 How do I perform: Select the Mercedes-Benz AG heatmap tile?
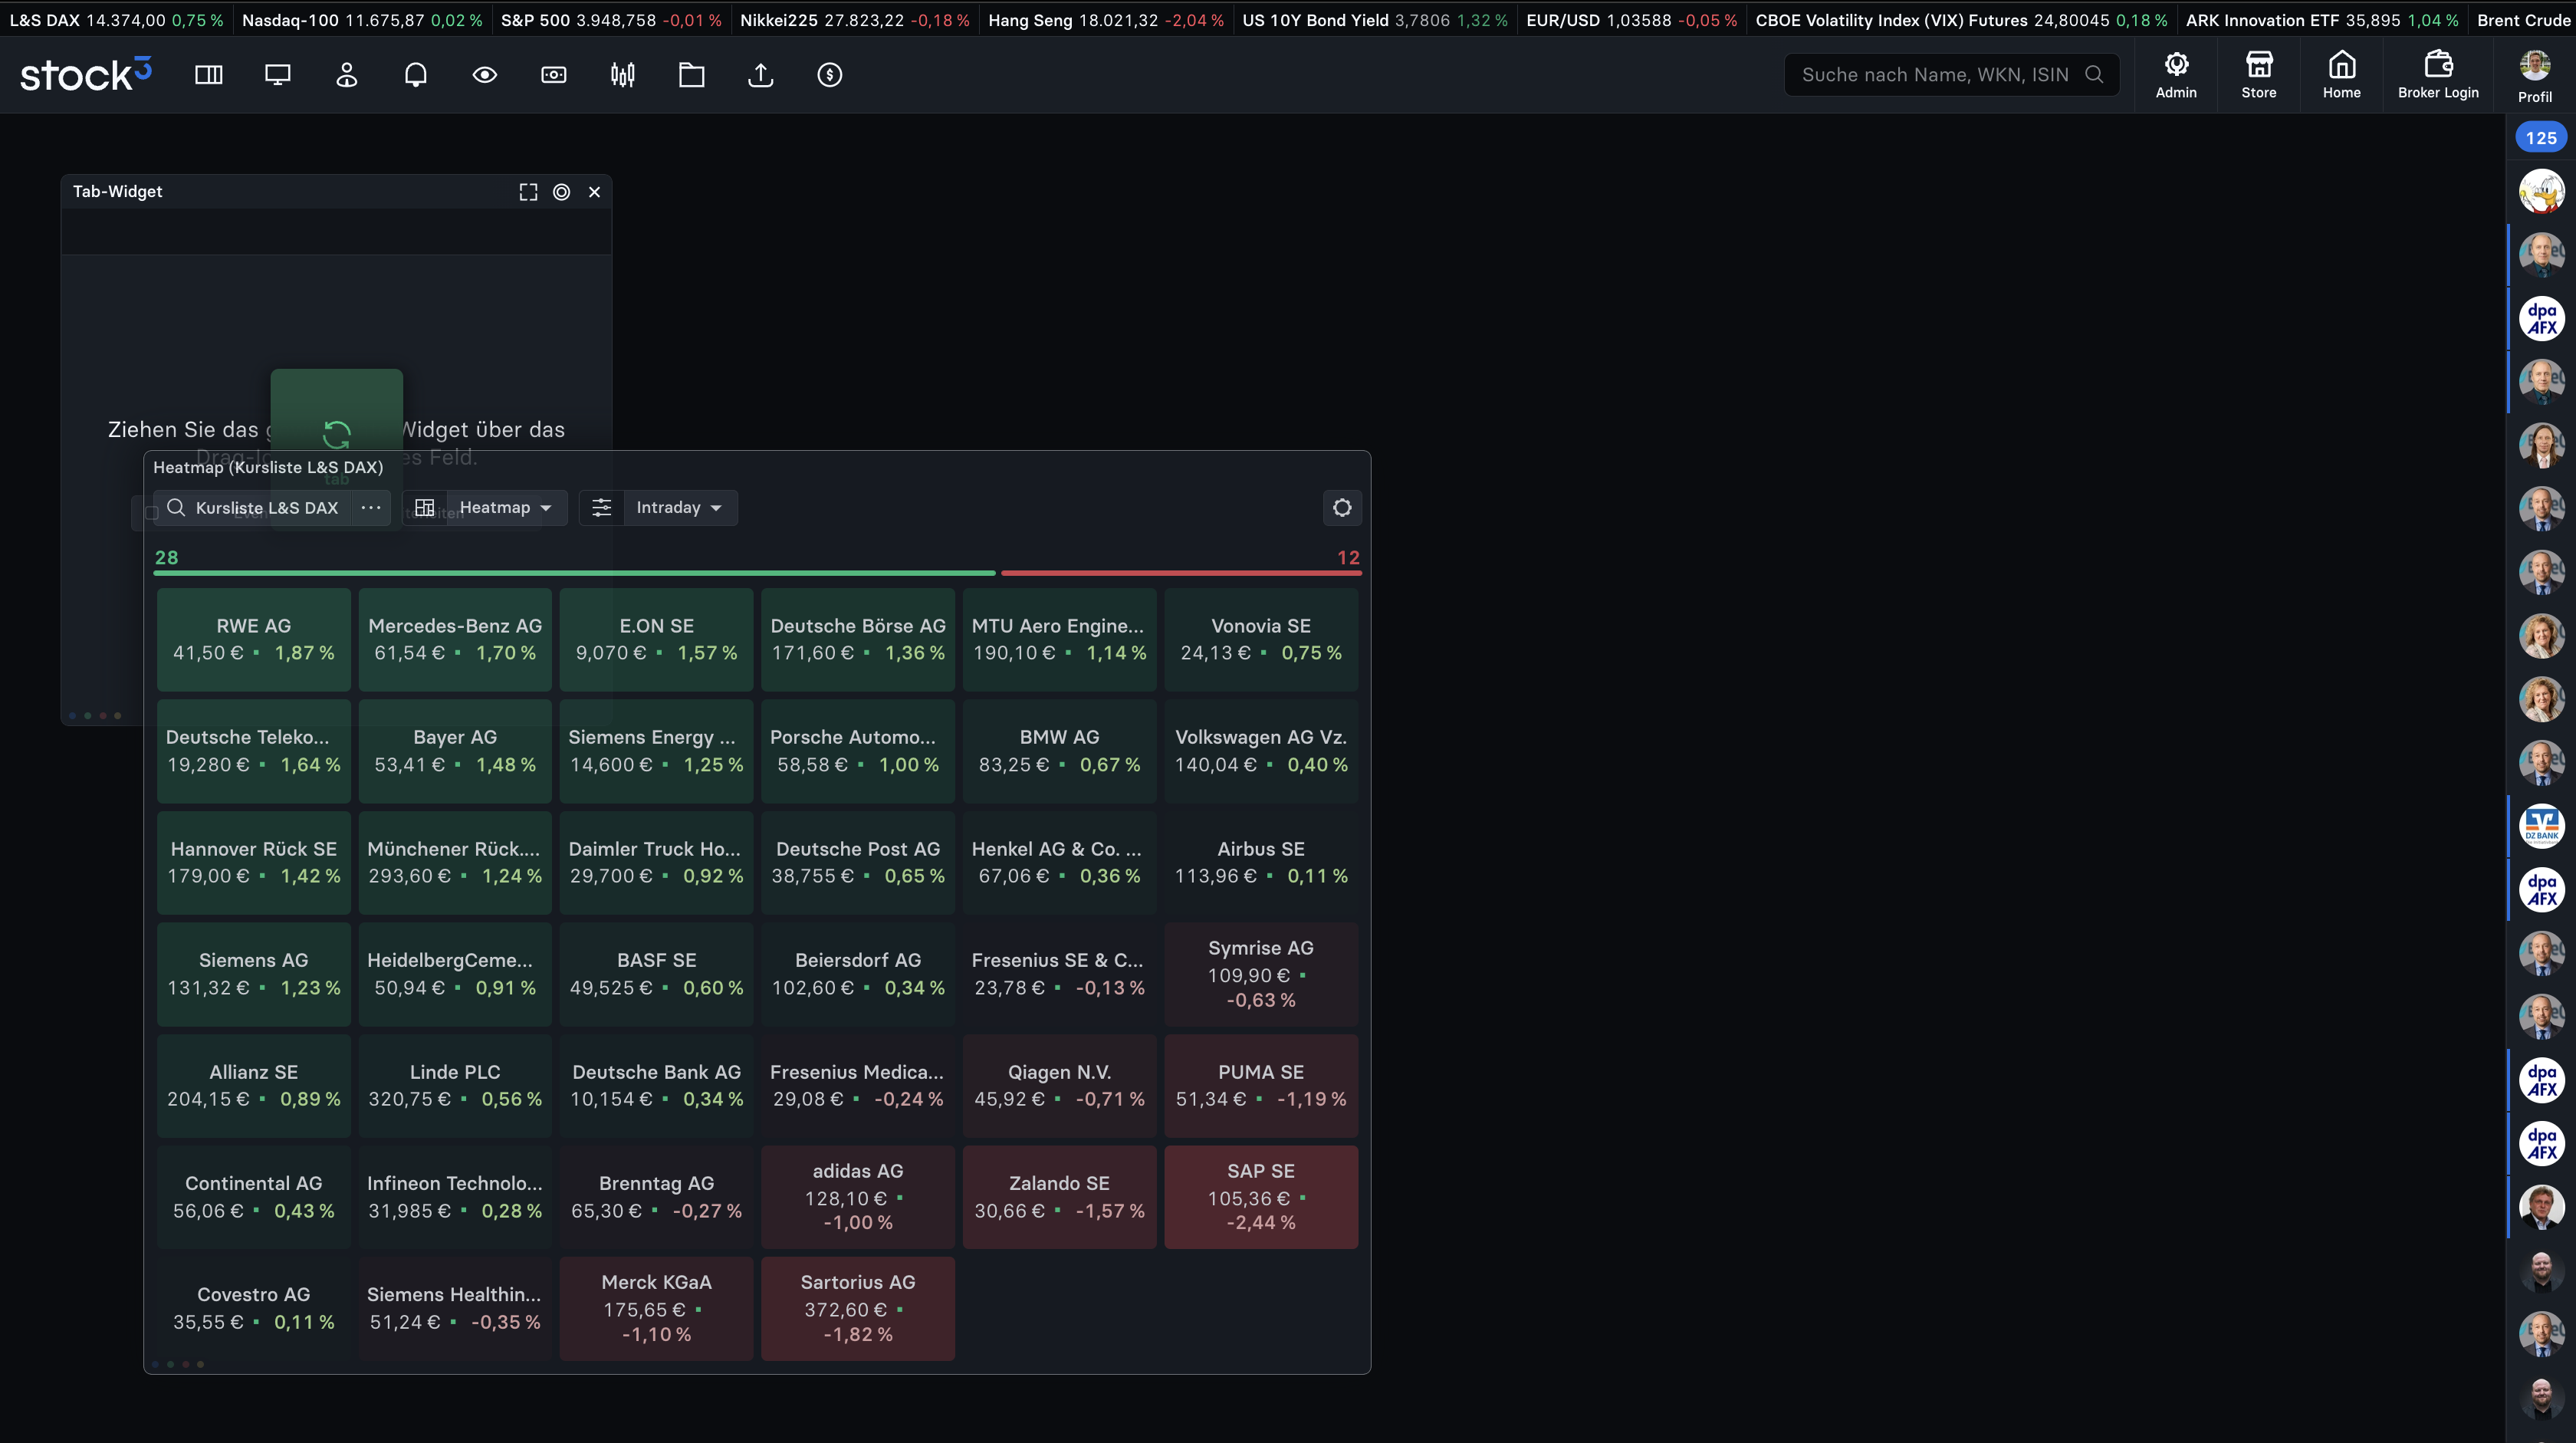(x=455, y=639)
